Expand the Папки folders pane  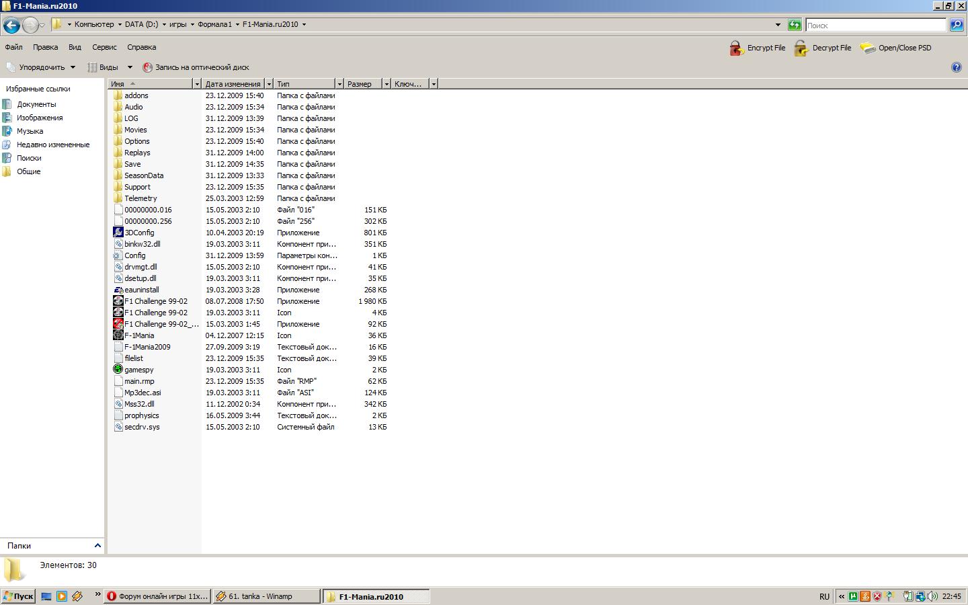(x=97, y=546)
